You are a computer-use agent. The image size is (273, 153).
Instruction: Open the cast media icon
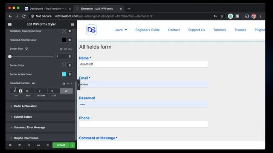pyautogui.click(x=247, y=16)
